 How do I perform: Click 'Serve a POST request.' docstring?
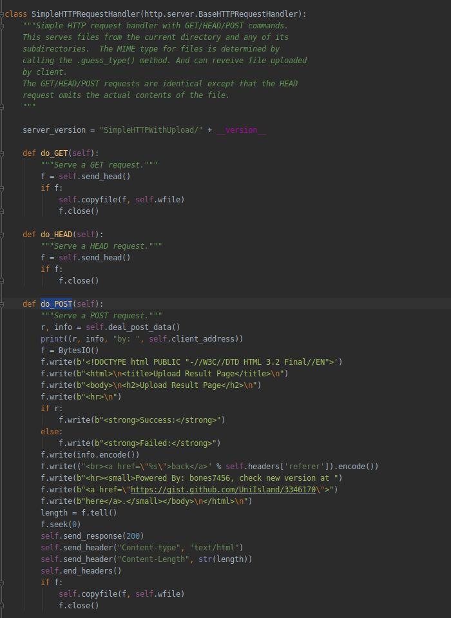pyautogui.click(x=101, y=316)
